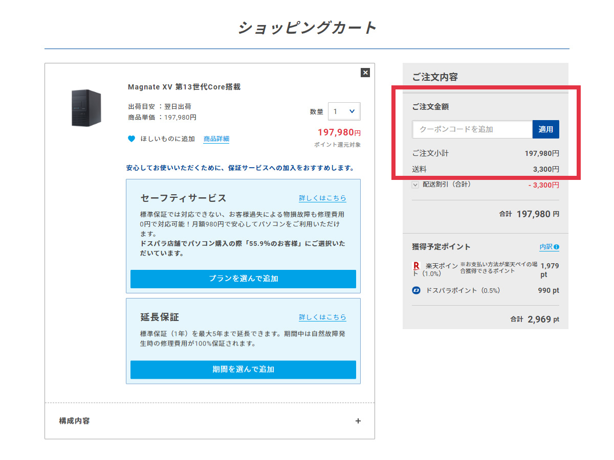The width and height of the screenshot is (614, 460).
Task: Click the blue heart wishlist icon
Action: 131,139
